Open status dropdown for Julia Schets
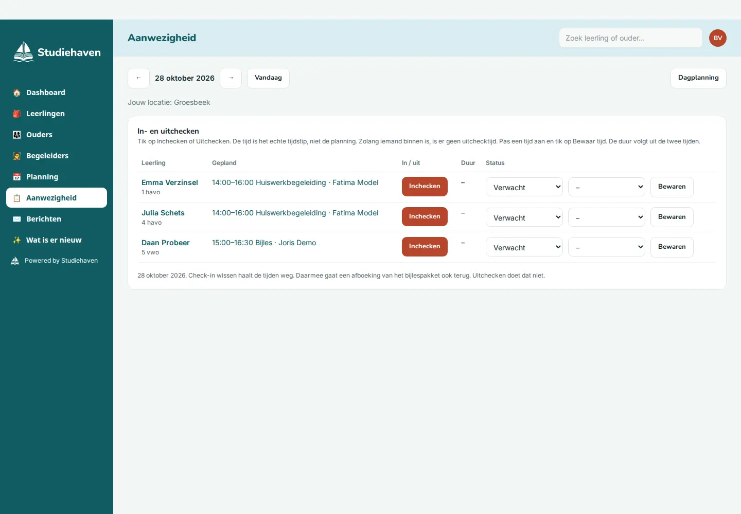 pos(524,217)
